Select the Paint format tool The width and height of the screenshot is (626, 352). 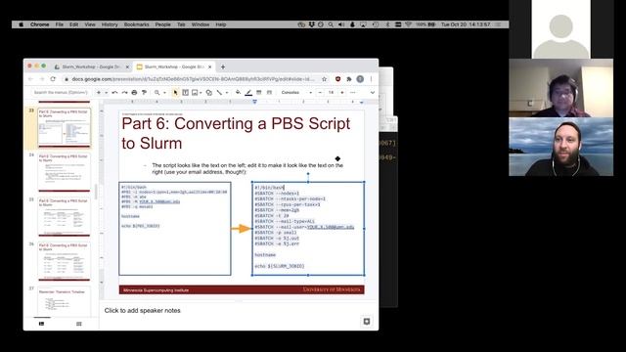[144, 93]
